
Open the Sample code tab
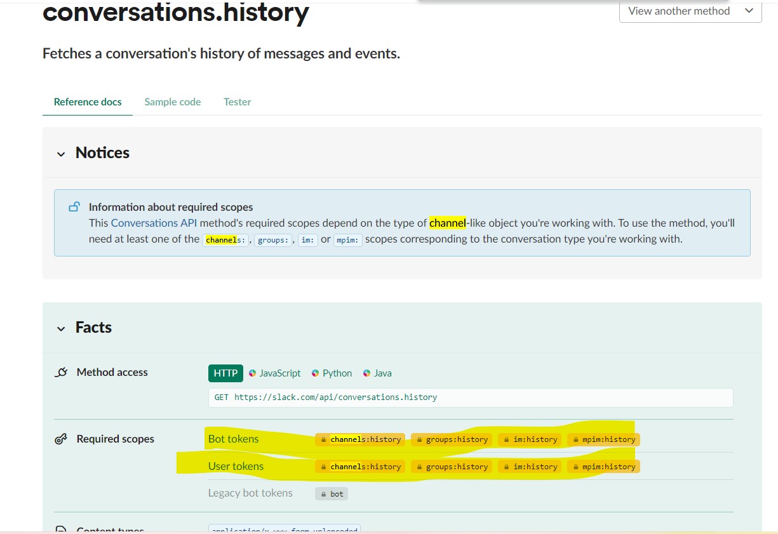point(173,102)
